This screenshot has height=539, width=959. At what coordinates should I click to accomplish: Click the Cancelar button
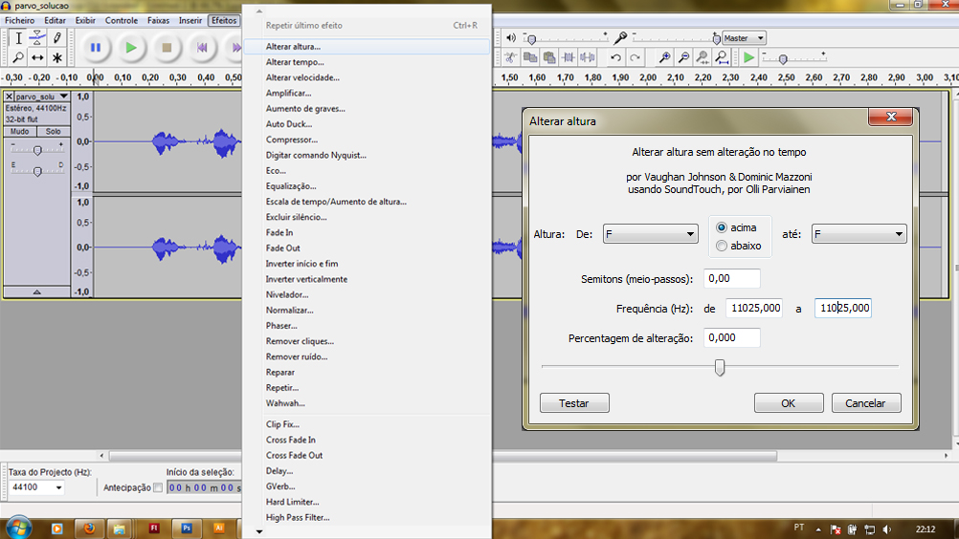pyautogui.click(x=865, y=403)
